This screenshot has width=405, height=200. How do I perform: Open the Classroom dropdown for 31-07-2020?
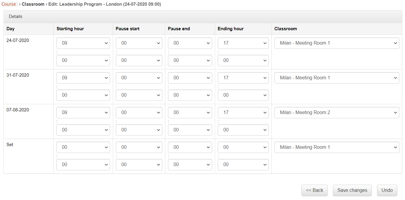pos(337,78)
